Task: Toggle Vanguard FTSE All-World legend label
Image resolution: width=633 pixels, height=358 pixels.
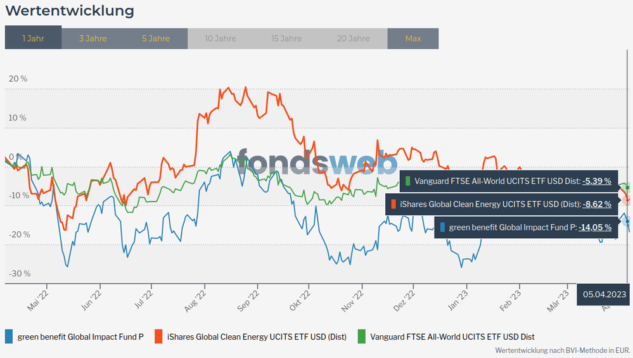Action: (452, 336)
